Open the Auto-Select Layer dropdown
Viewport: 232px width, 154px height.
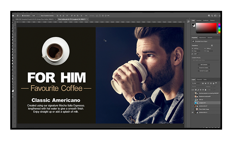(34, 15)
